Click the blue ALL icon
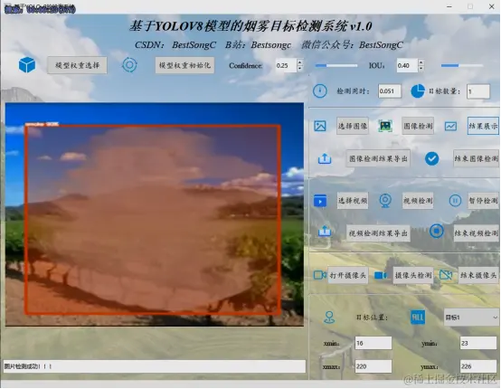This screenshot has width=501, height=389. point(418,318)
